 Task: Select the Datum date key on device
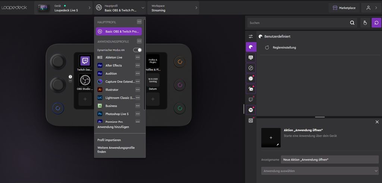[153, 80]
